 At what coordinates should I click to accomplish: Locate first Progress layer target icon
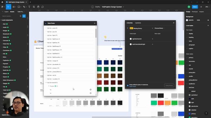click(91, 89)
